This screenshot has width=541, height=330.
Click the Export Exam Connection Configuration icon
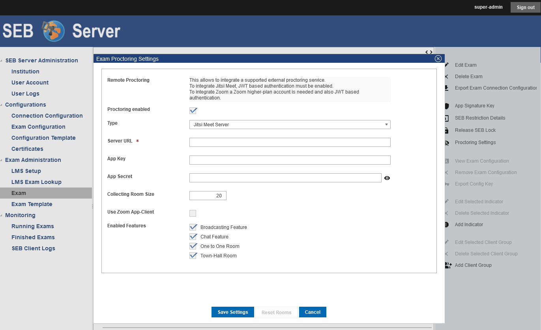447,88
